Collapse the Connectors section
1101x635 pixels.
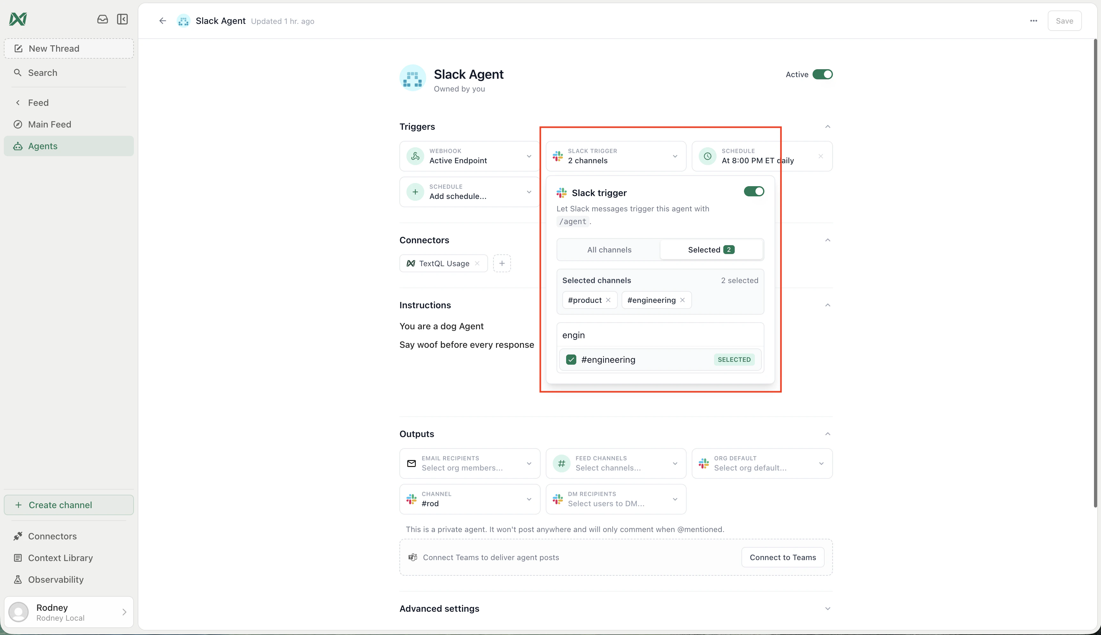click(x=828, y=240)
